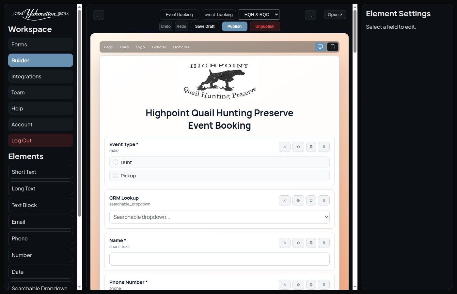Add a Searchable Dropdown element
Screen dimensions: 457x294
point(40,286)
